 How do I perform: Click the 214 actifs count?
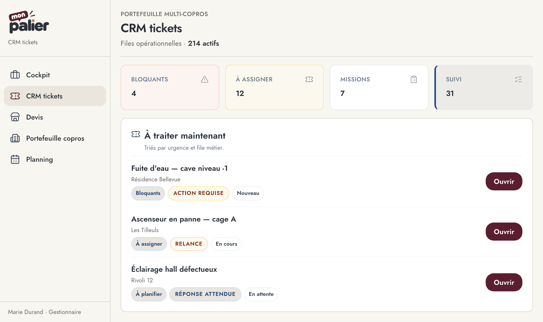point(203,43)
